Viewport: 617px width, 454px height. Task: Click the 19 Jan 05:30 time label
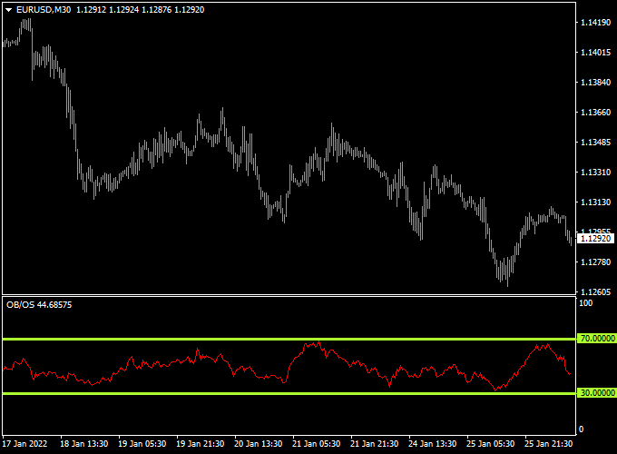pos(142,444)
